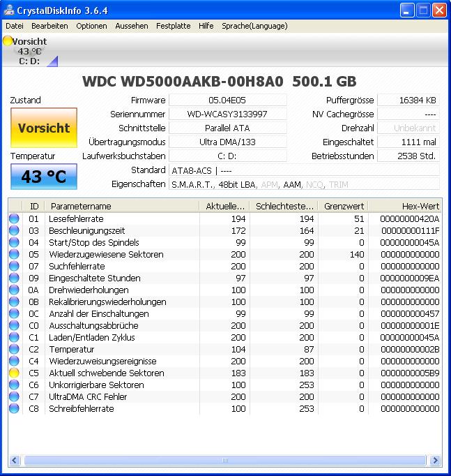Click the horizontal scrollbar right arrow
Screen dimensions: 451x476
(x=435, y=460)
